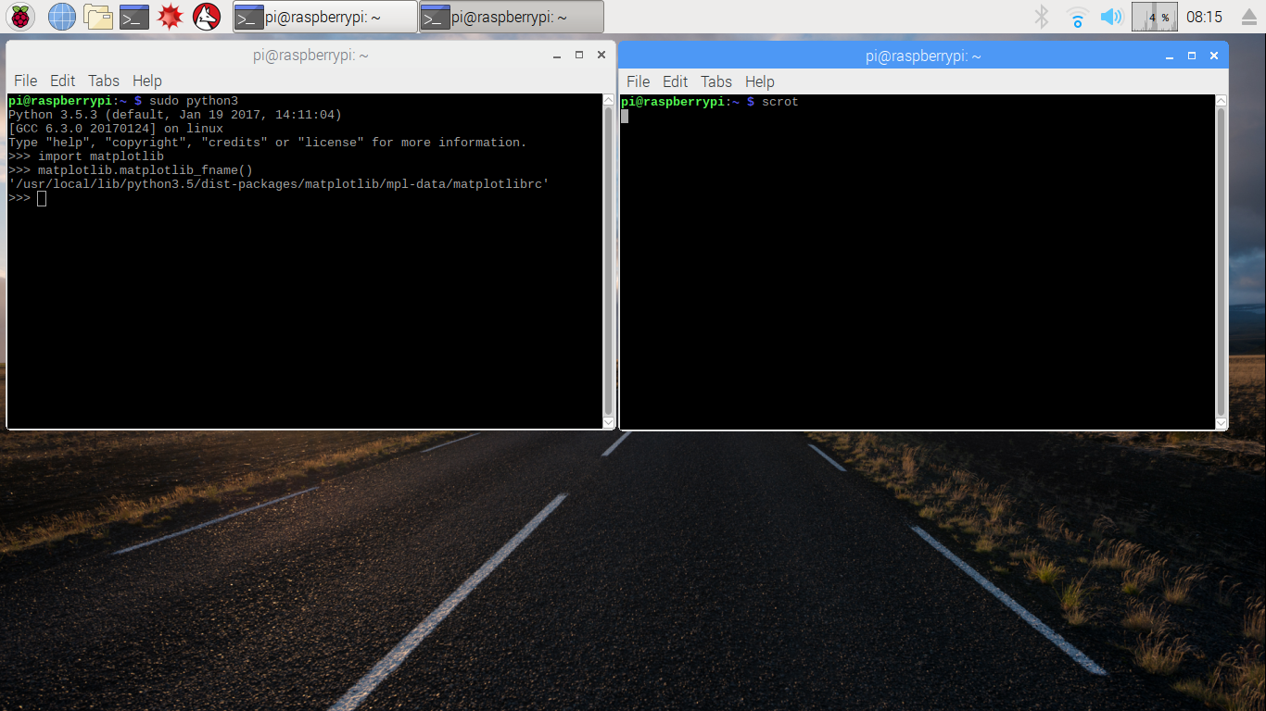This screenshot has width=1266, height=711.
Task: Click the left terminal vertical scrollbar thumb
Action: click(x=608, y=261)
